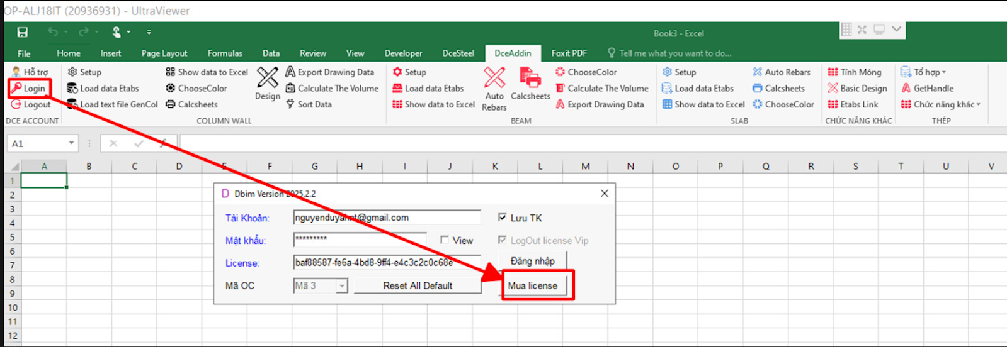Expand the Tổ hợp dropdown
Screen dimensions: 1007x347
tap(923, 72)
